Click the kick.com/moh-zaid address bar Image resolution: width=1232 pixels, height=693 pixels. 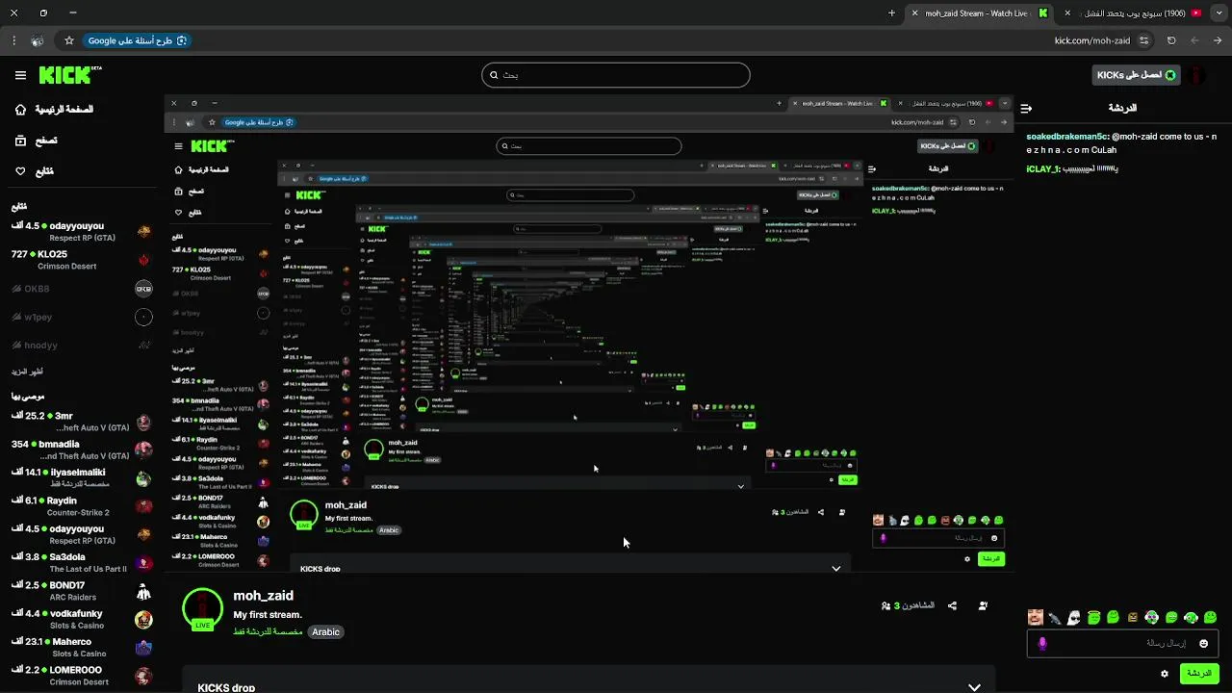coord(1091,40)
